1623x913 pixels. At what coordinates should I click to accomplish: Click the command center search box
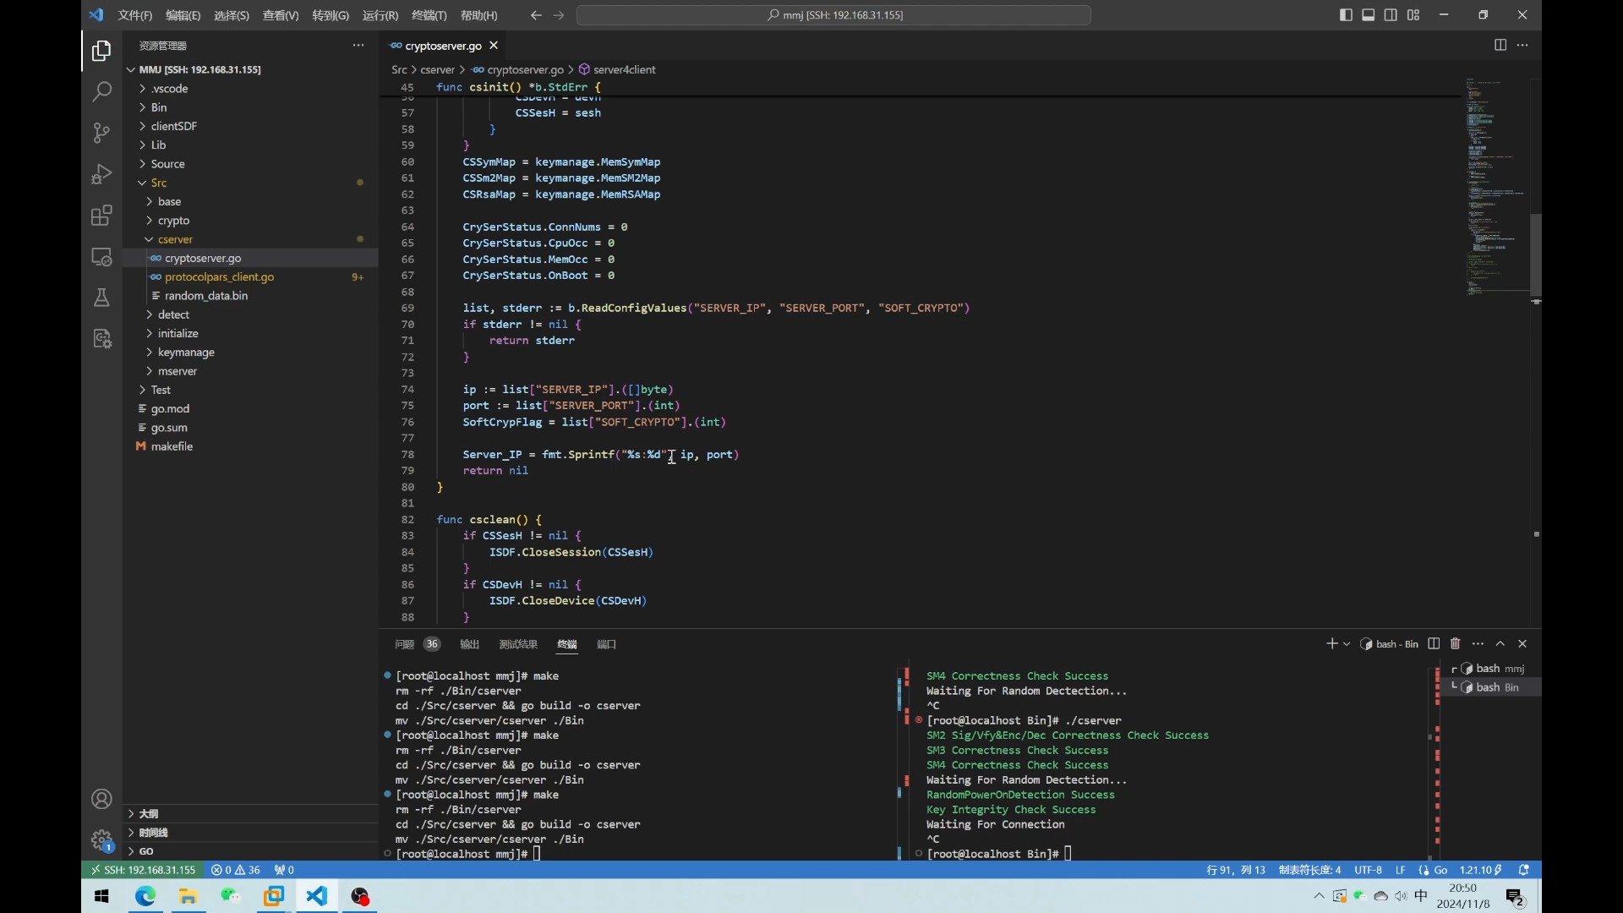point(833,15)
